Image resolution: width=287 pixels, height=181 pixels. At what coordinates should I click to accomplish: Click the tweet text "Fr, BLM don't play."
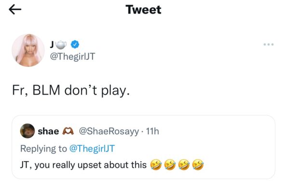tap(71, 91)
